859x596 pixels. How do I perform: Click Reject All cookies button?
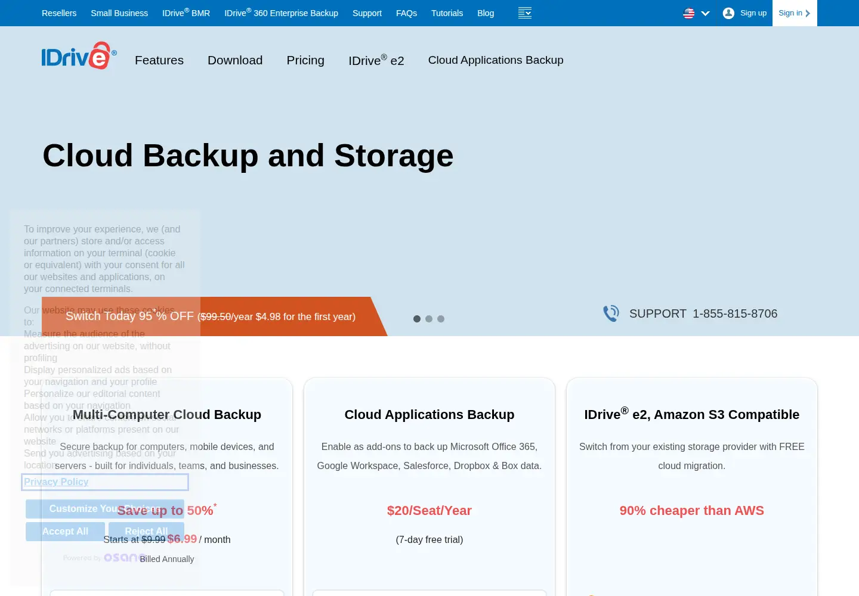146,532
